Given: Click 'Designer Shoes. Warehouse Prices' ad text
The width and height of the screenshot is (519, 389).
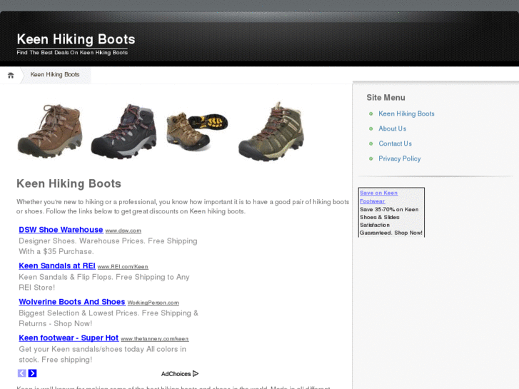Looking at the screenshot, I should pos(108,246).
